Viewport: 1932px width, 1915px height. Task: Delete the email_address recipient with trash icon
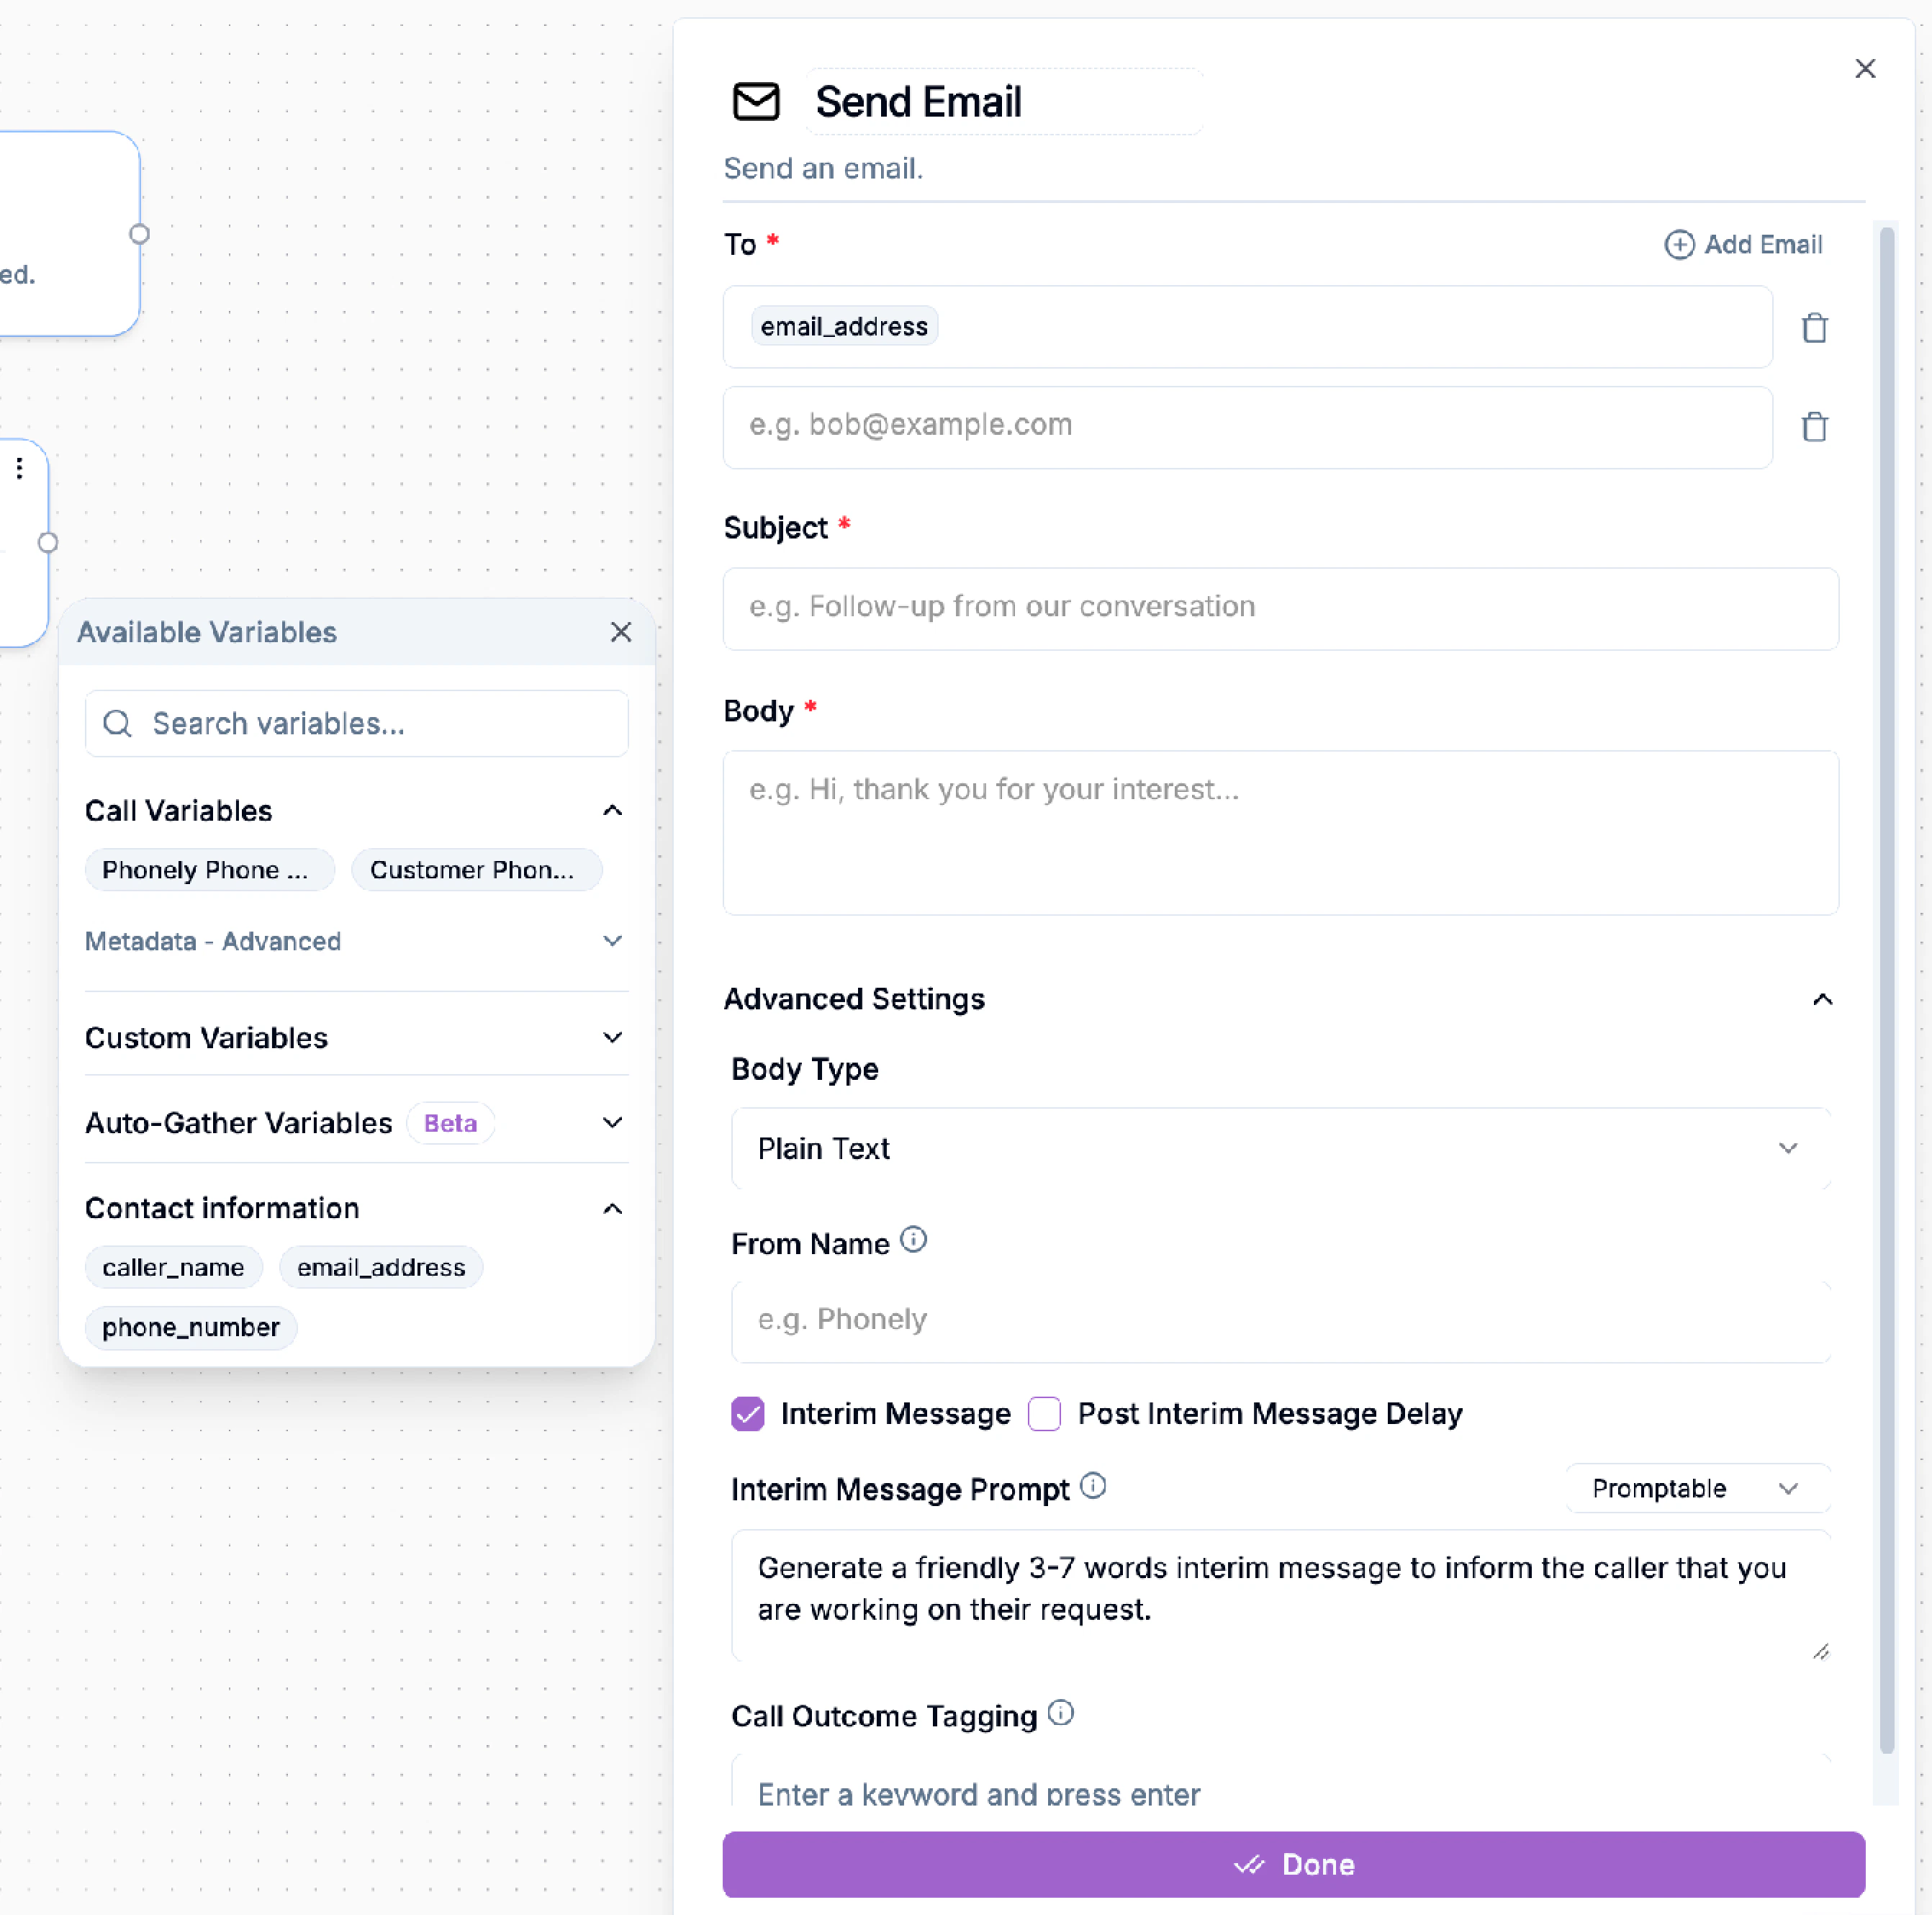point(1815,327)
